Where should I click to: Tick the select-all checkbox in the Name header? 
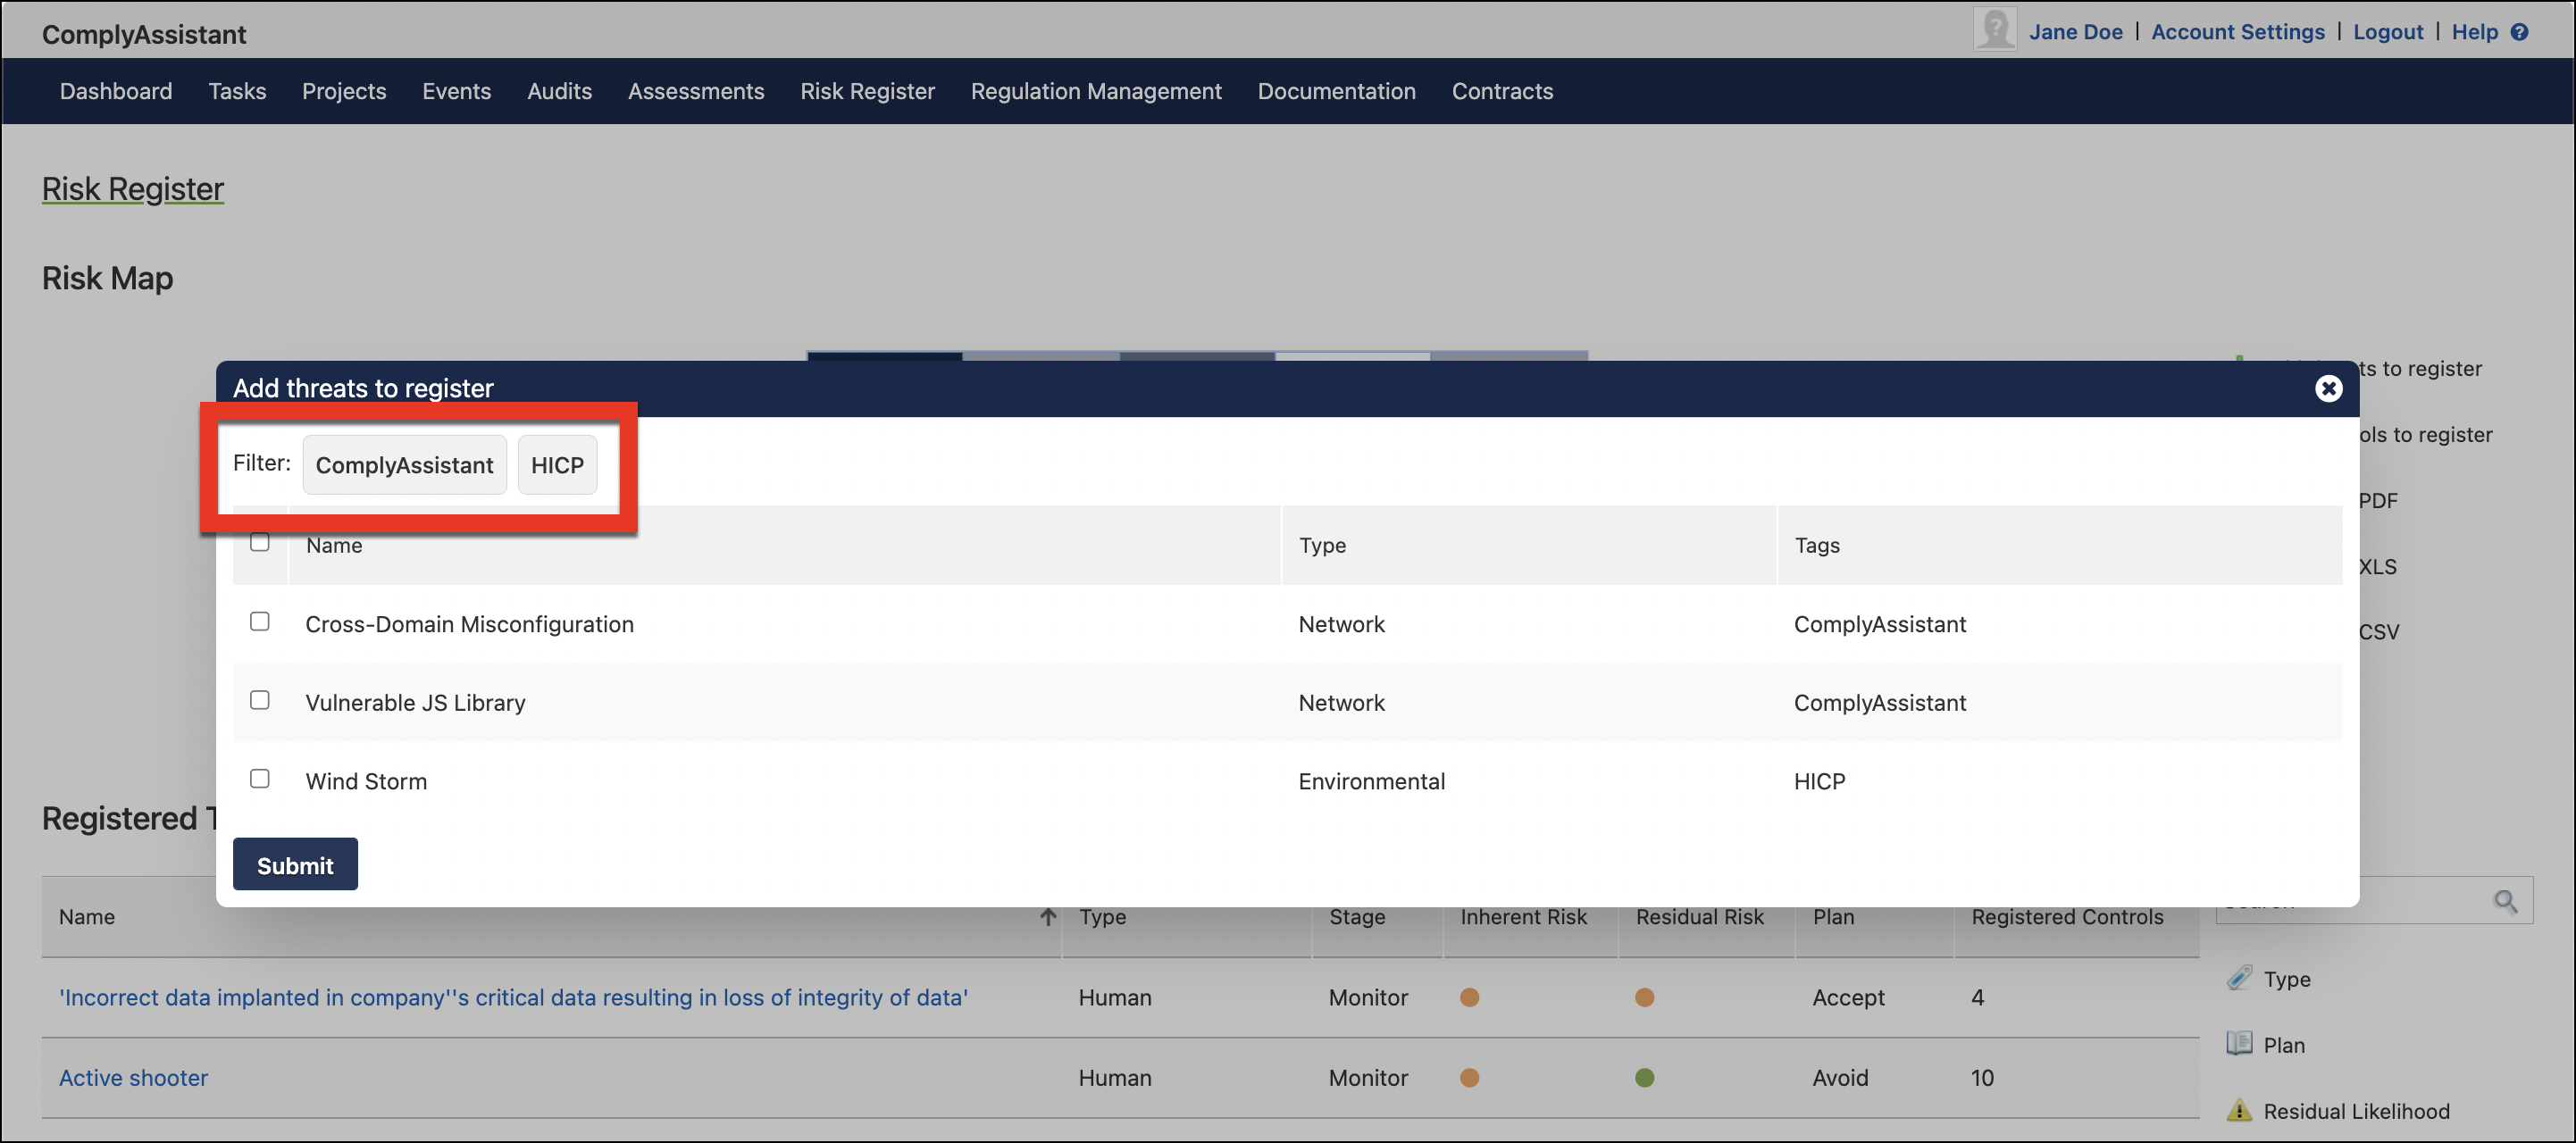(x=260, y=542)
